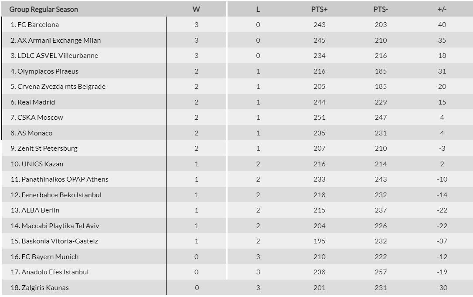This screenshot has height=297, width=473.
Task: Sort by PTS+ column header
Action: click(319, 9)
